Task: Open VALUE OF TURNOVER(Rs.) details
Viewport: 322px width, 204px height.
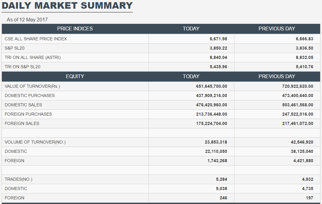Action: click(32, 86)
